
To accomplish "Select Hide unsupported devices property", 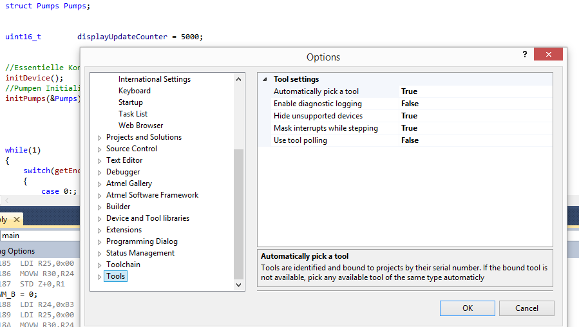I will tap(318, 116).
